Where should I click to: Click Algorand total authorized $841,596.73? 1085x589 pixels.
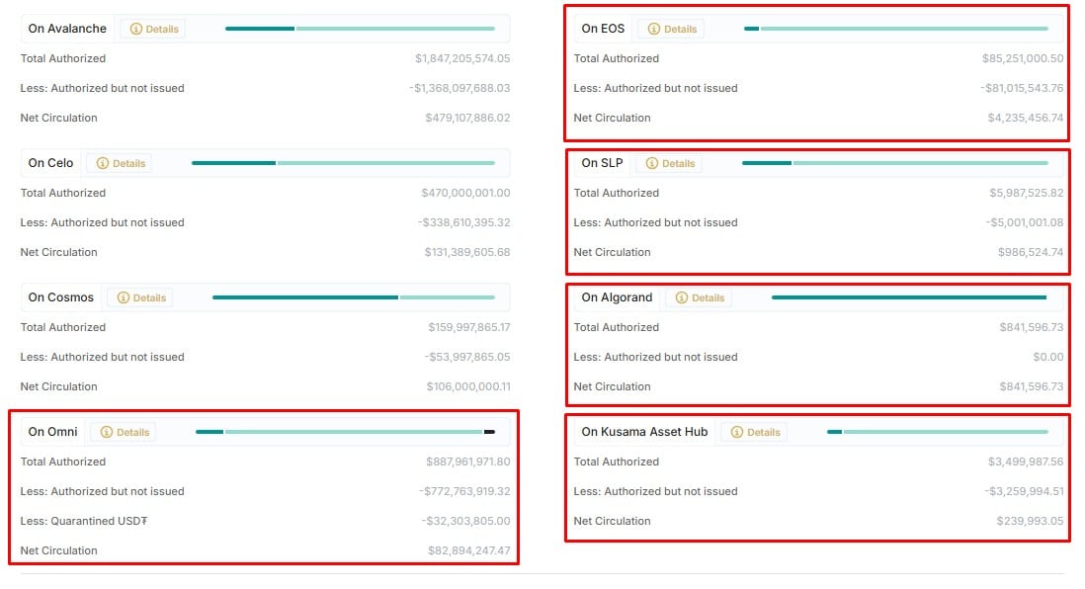click(1031, 327)
